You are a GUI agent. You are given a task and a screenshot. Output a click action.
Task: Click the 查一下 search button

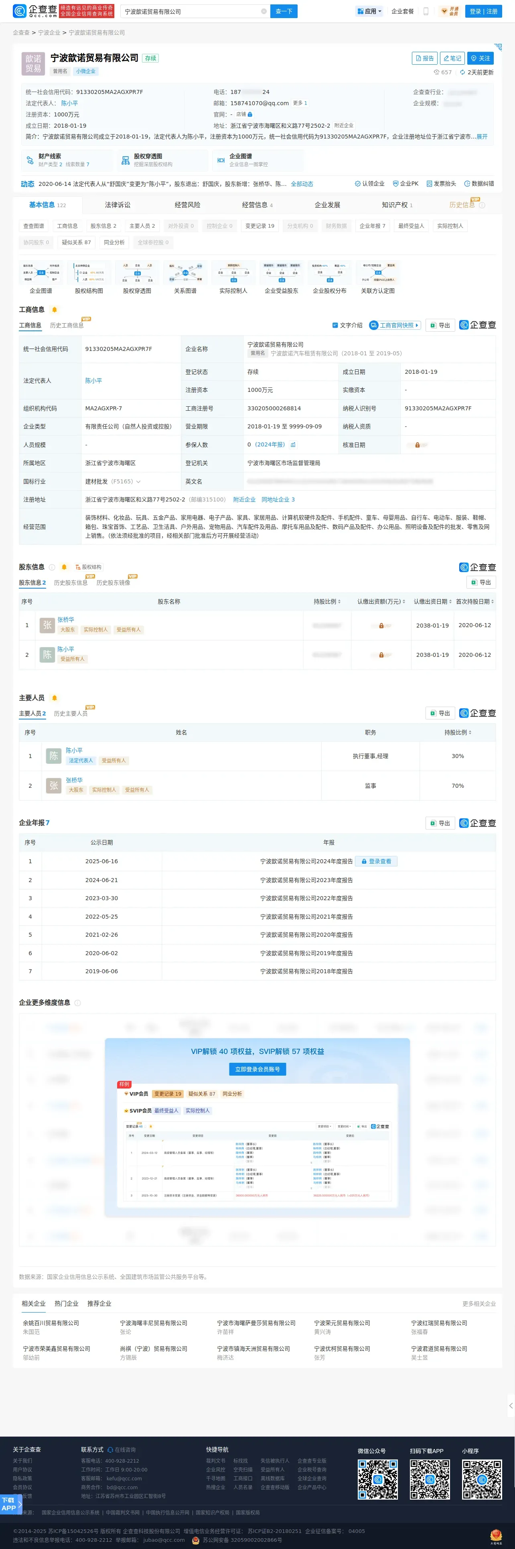point(284,11)
